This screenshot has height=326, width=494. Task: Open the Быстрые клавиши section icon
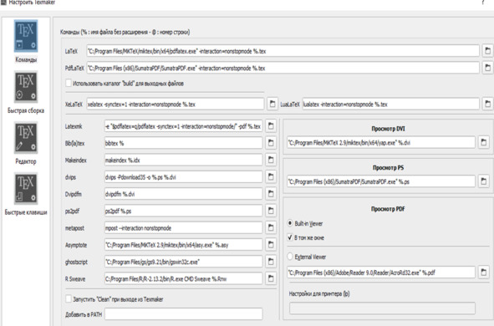click(x=26, y=189)
